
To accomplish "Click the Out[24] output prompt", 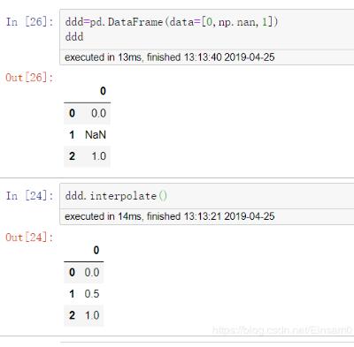I will [x=29, y=237].
